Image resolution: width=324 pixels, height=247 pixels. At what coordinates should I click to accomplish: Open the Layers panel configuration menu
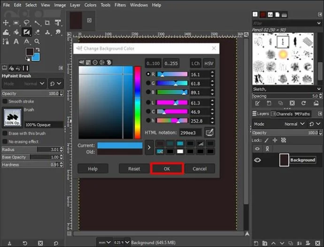pos(320,114)
